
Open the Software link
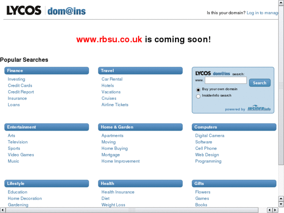click(204, 142)
